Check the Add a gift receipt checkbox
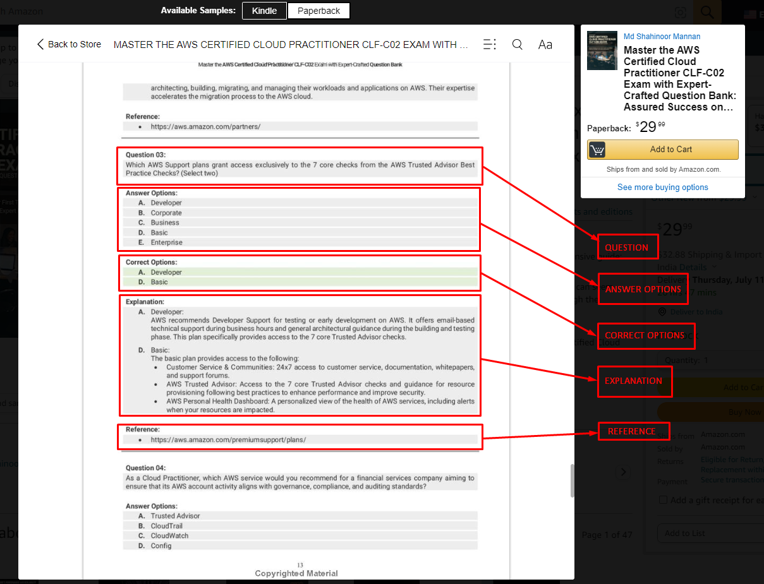The image size is (764, 584). click(663, 500)
